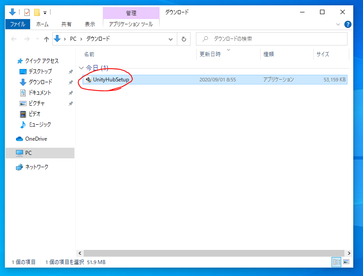
Task: Click the download icon in address bar
Action: 57,39
